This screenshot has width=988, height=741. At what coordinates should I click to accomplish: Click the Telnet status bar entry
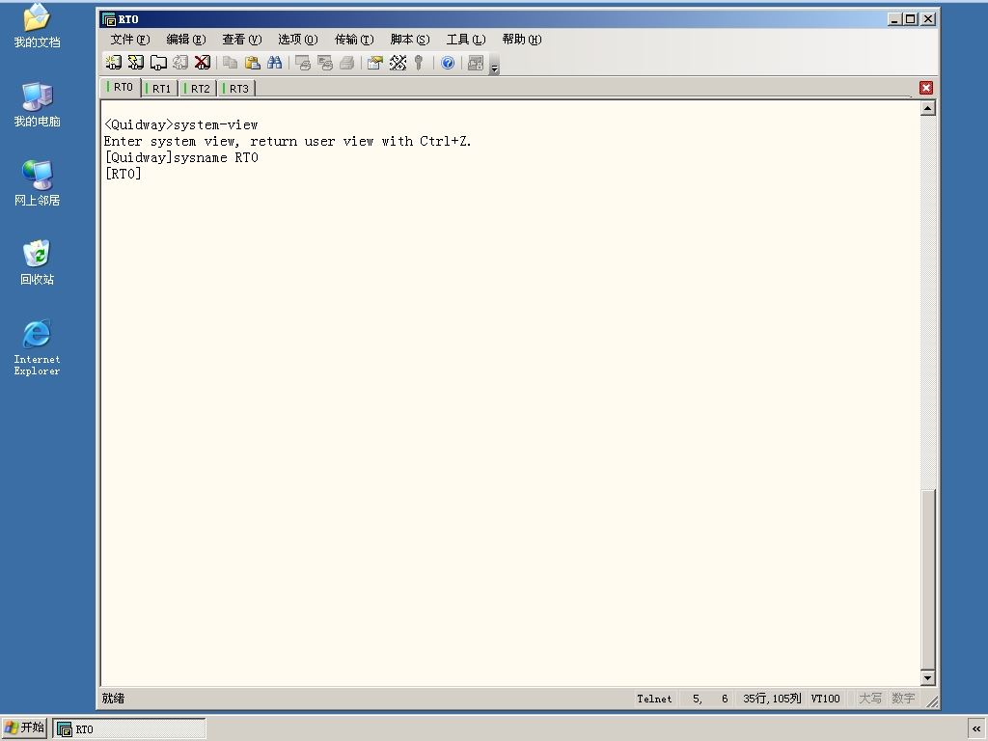[x=654, y=699]
